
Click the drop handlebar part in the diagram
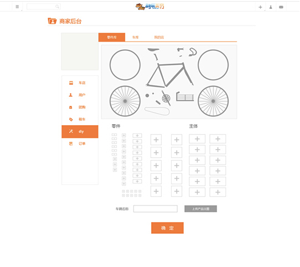point(193,52)
